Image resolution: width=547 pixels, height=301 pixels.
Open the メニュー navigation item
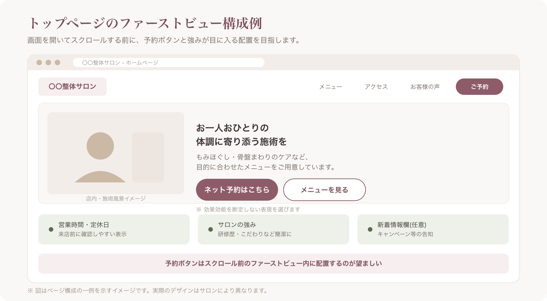(331, 87)
